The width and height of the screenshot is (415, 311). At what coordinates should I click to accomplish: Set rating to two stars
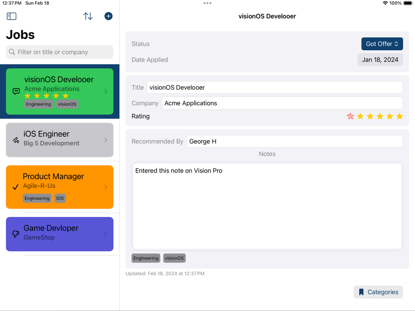[x=370, y=116]
